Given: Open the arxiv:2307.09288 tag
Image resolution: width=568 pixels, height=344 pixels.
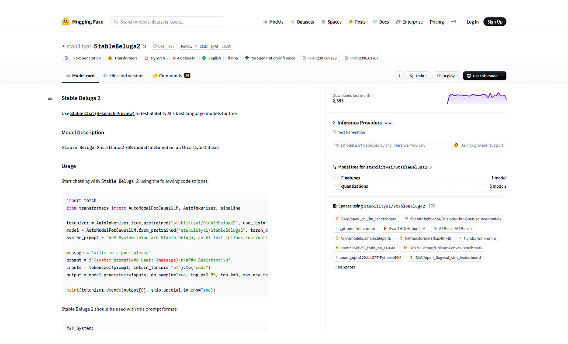Looking at the screenshot, I should point(320,58).
